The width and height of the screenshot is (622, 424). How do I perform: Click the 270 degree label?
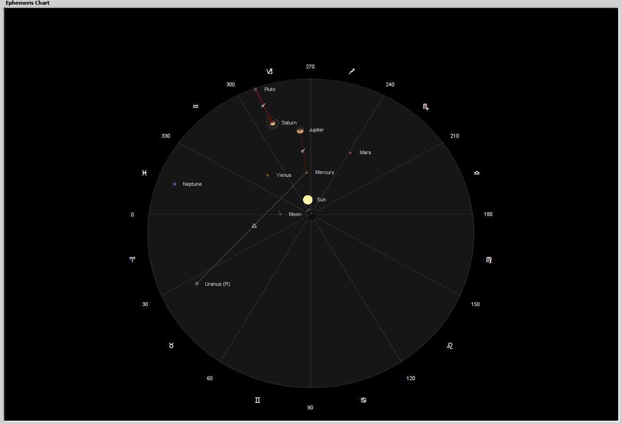[310, 67]
